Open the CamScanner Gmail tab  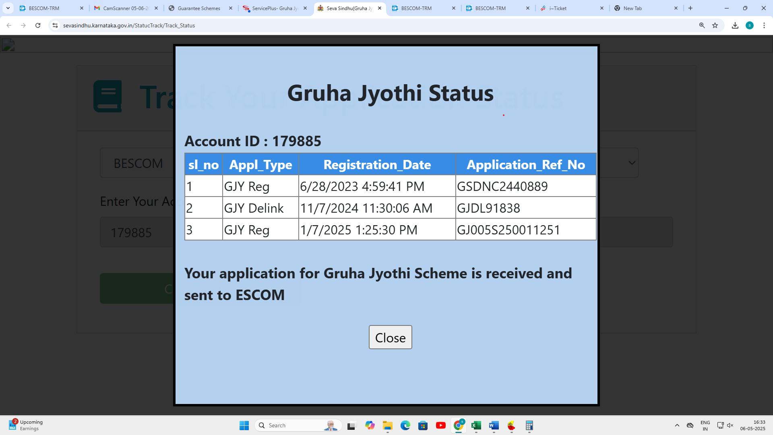click(x=126, y=8)
